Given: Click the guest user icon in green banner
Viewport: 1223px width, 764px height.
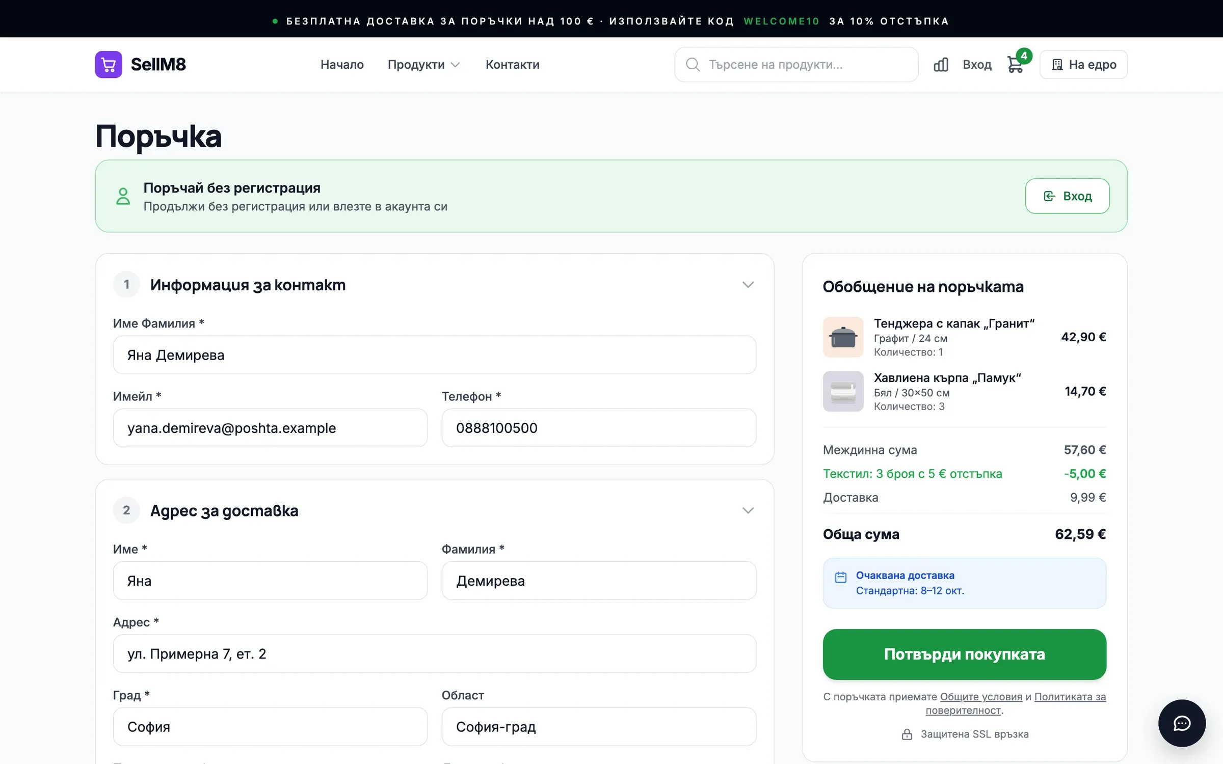Looking at the screenshot, I should tap(123, 196).
